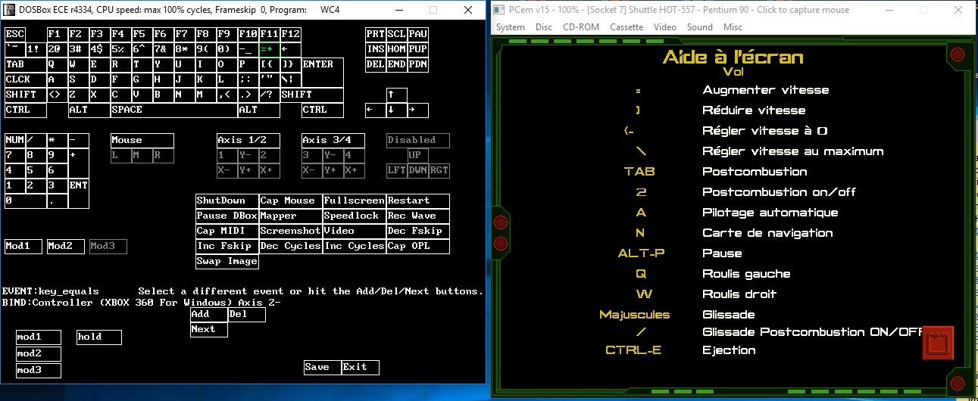Open the Cassette menu
The height and width of the screenshot is (401, 978).
pos(626,26)
